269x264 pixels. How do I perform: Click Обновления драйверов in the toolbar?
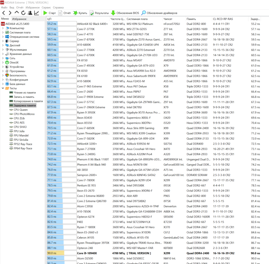pyautogui.click(x=159, y=13)
